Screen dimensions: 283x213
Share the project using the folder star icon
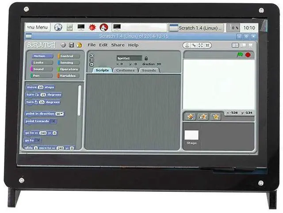[79, 45]
